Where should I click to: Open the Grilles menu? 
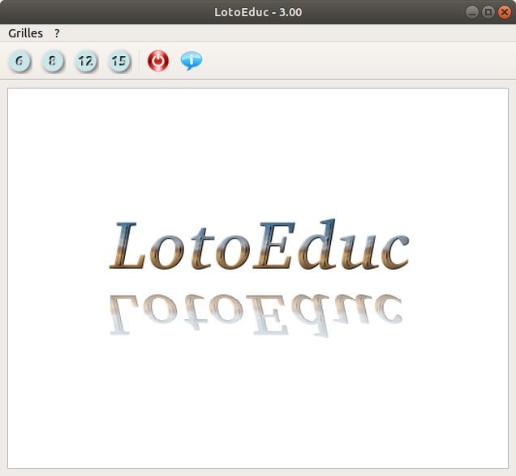click(x=25, y=33)
